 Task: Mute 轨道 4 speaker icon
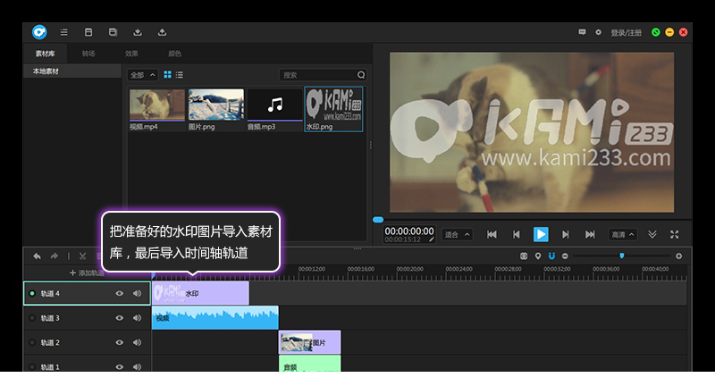[x=137, y=293]
